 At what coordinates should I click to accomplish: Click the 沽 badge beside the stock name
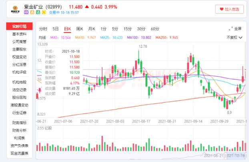point(38,13)
